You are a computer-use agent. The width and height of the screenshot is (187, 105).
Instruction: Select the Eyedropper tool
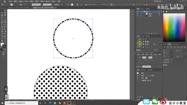2,34
